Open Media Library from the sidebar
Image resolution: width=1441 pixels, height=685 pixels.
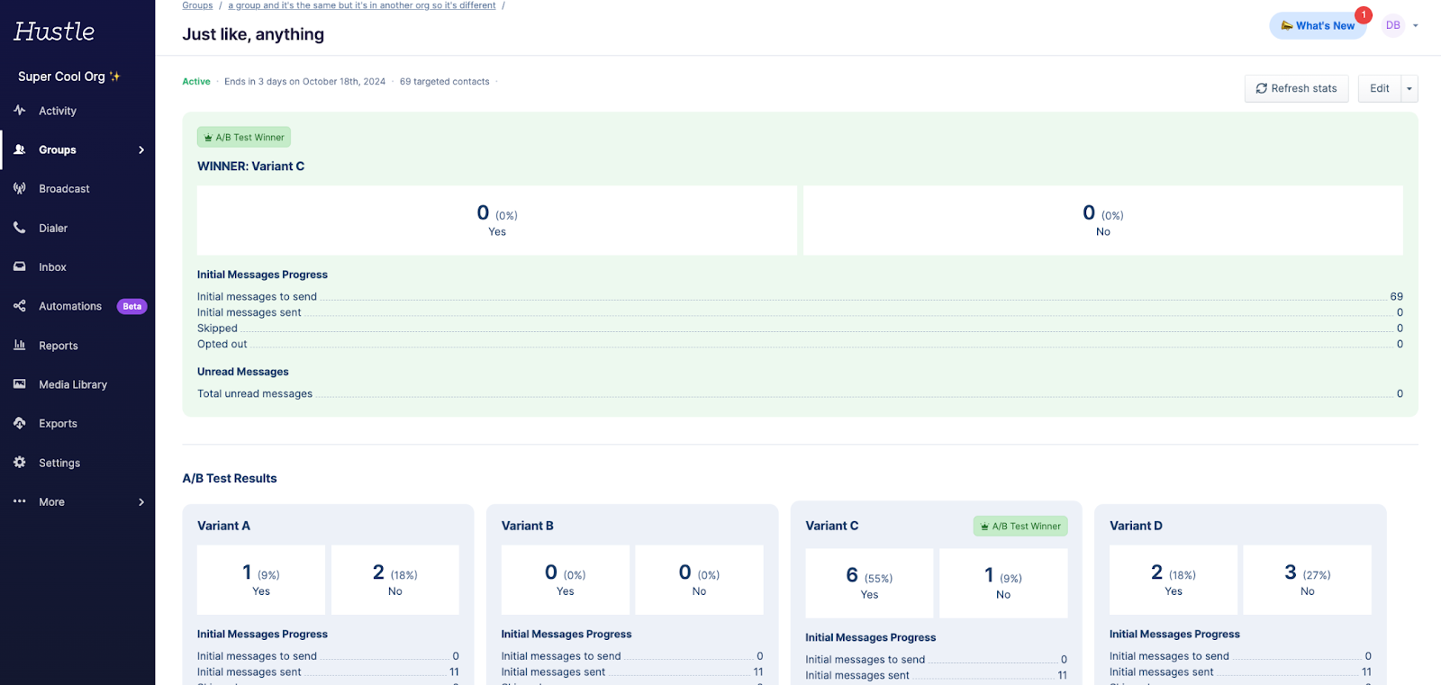(x=72, y=384)
